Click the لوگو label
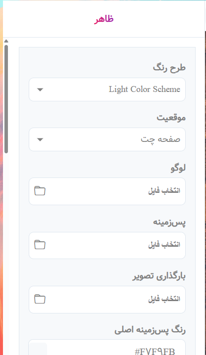 pos(178,168)
